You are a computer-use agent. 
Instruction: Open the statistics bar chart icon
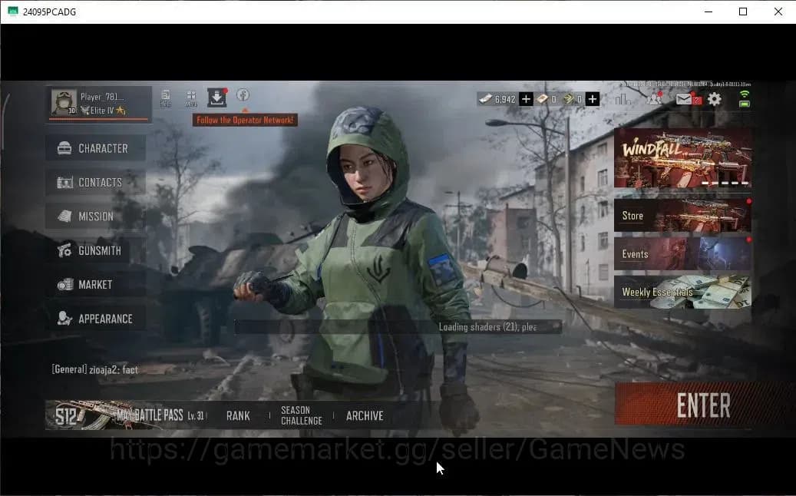623,99
